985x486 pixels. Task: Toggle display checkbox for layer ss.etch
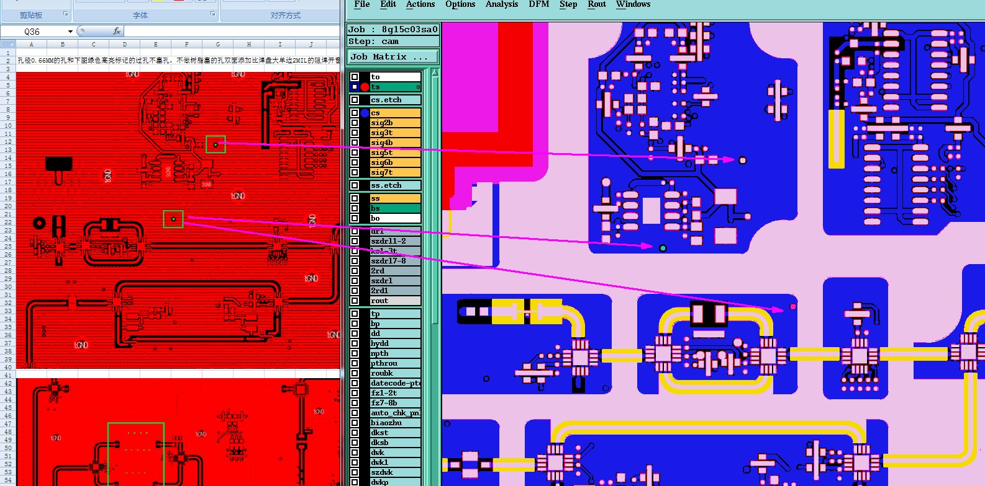coord(355,185)
